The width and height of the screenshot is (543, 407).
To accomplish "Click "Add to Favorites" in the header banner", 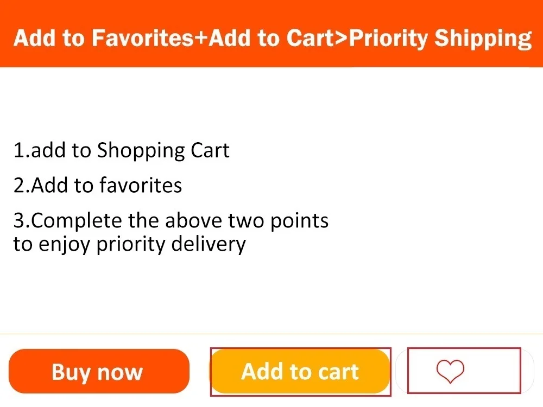I will (x=104, y=39).
